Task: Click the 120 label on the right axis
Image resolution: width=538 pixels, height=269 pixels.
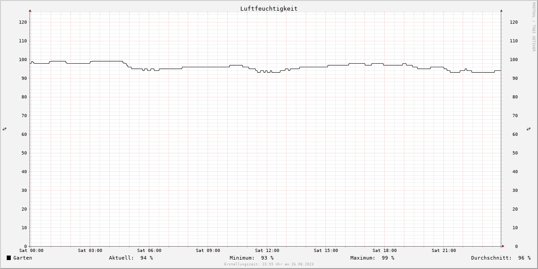Action: coord(514,22)
